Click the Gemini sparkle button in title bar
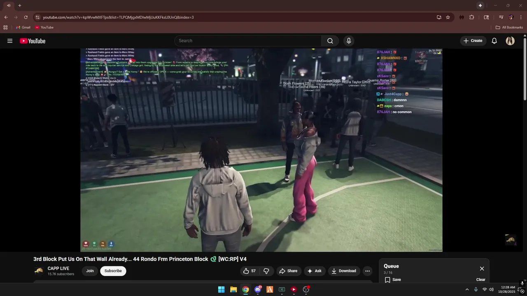This screenshot has height=296, width=527. pos(480,5)
